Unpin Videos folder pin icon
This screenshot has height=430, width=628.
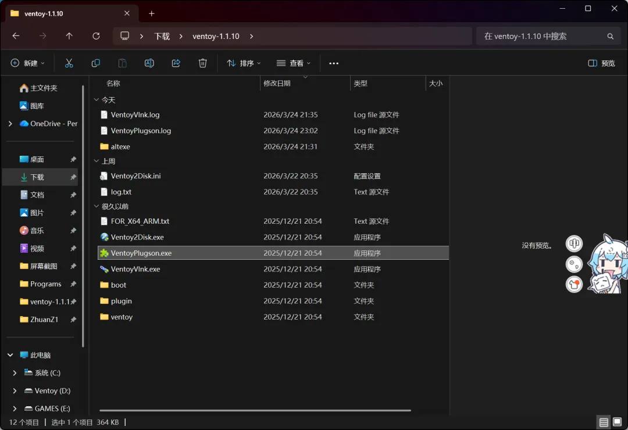click(x=73, y=249)
